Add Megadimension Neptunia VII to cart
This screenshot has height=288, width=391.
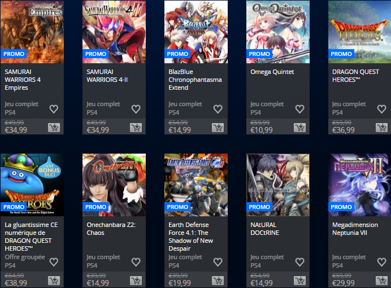[x=381, y=281]
